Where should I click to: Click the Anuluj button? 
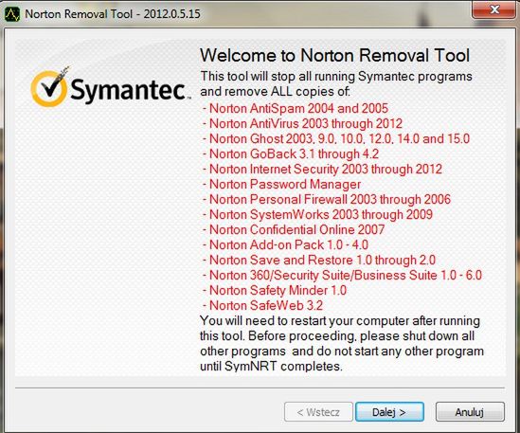470,412
